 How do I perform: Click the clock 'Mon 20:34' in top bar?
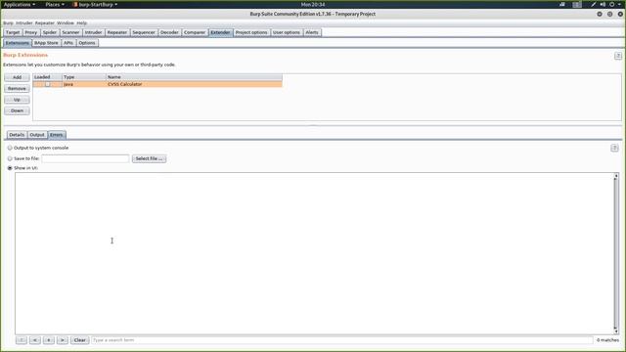tap(313, 4)
